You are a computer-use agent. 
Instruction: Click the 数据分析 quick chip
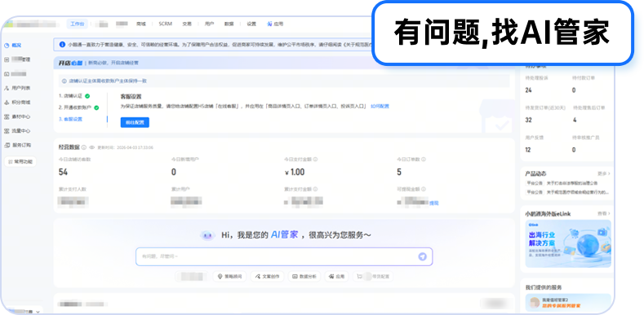point(304,277)
